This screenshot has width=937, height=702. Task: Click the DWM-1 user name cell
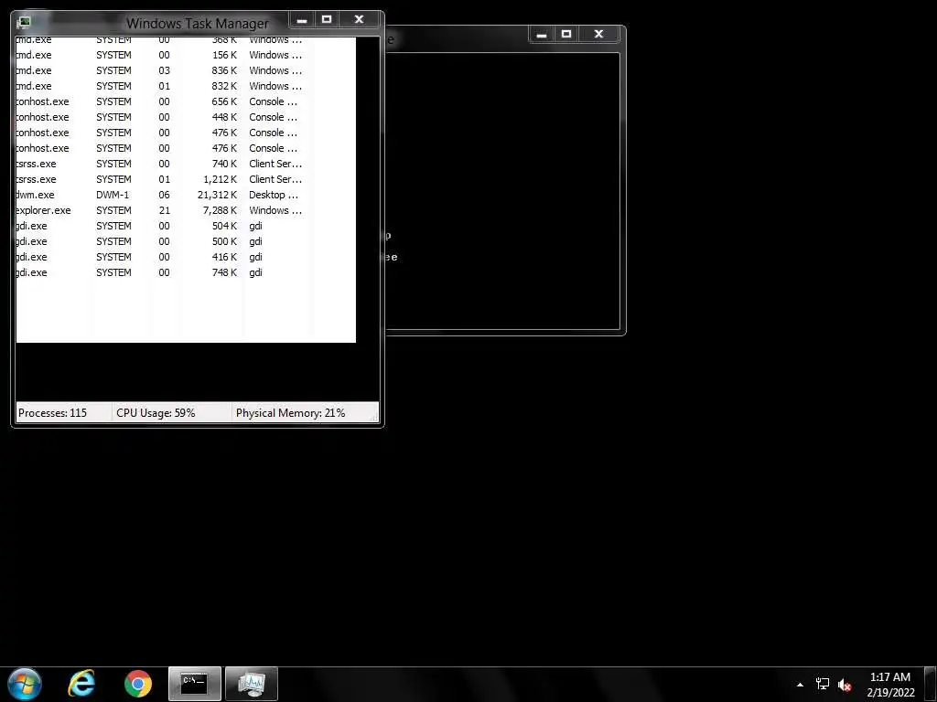point(113,195)
